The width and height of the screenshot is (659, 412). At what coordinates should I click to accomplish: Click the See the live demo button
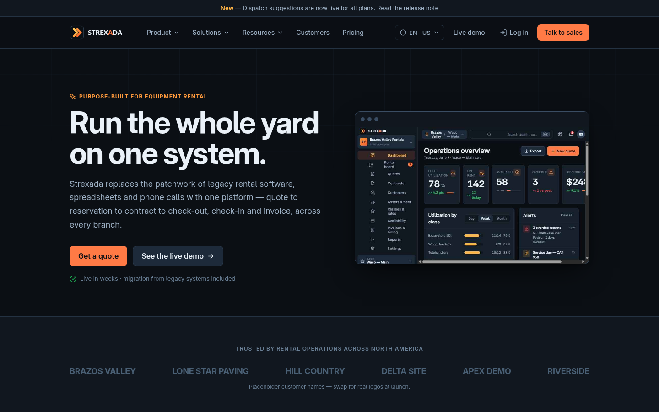[x=178, y=256]
